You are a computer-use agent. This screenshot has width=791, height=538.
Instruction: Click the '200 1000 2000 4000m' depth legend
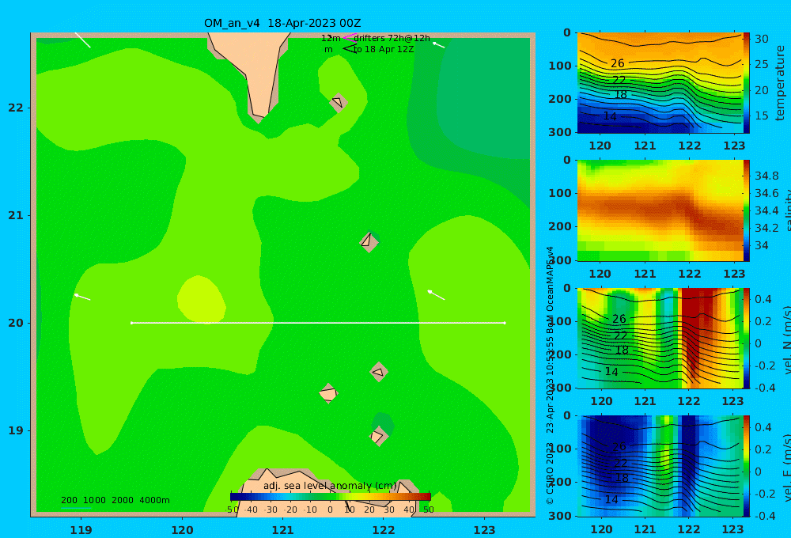(115, 500)
